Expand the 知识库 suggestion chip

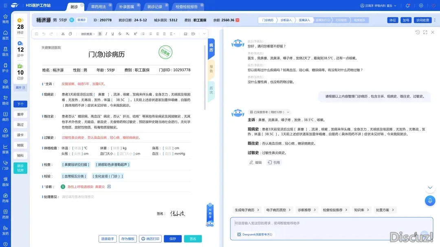361,210
